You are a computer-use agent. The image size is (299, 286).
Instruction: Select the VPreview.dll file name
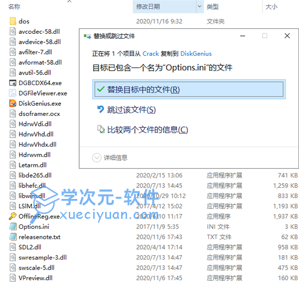pos(35,278)
